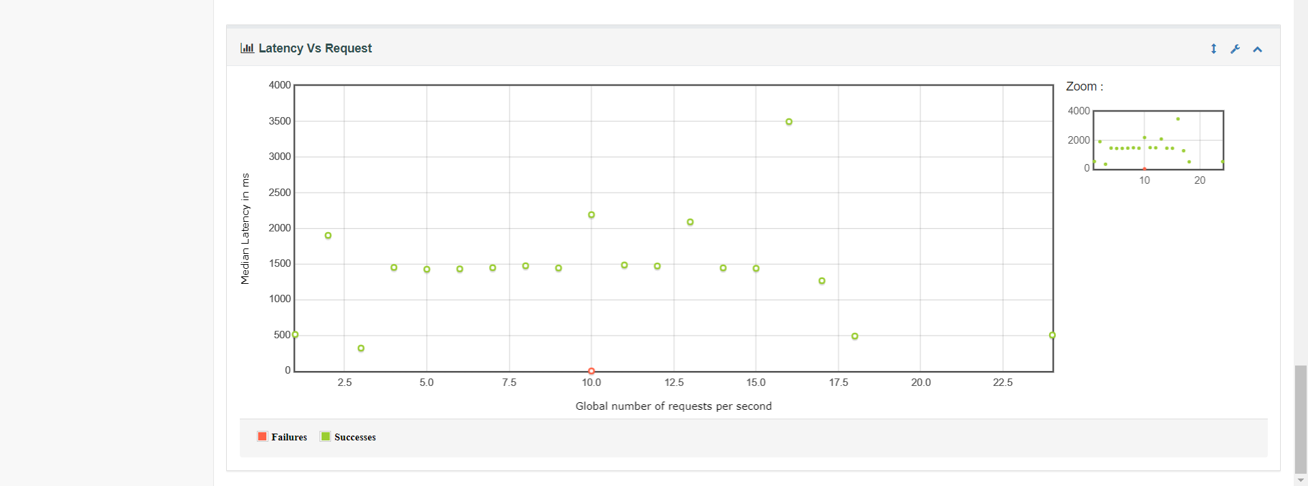Click inside the Zoom overview mini chart
Screen dimensions: 1308x486
coord(1158,140)
